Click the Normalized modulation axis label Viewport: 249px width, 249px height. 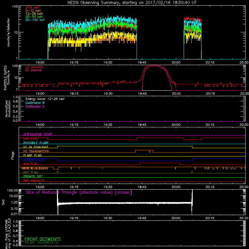tap(8, 109)
